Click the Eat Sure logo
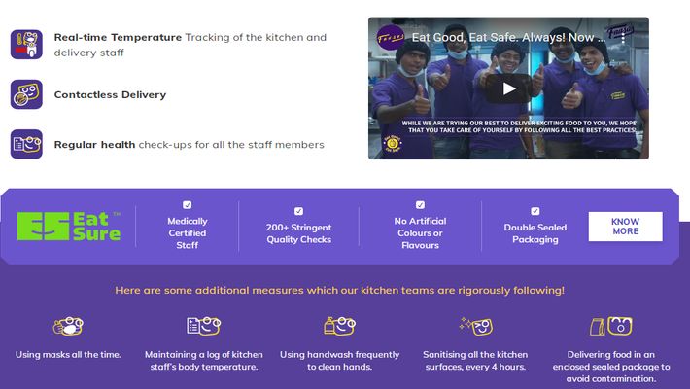690x389 pixels. click(69, 227)
